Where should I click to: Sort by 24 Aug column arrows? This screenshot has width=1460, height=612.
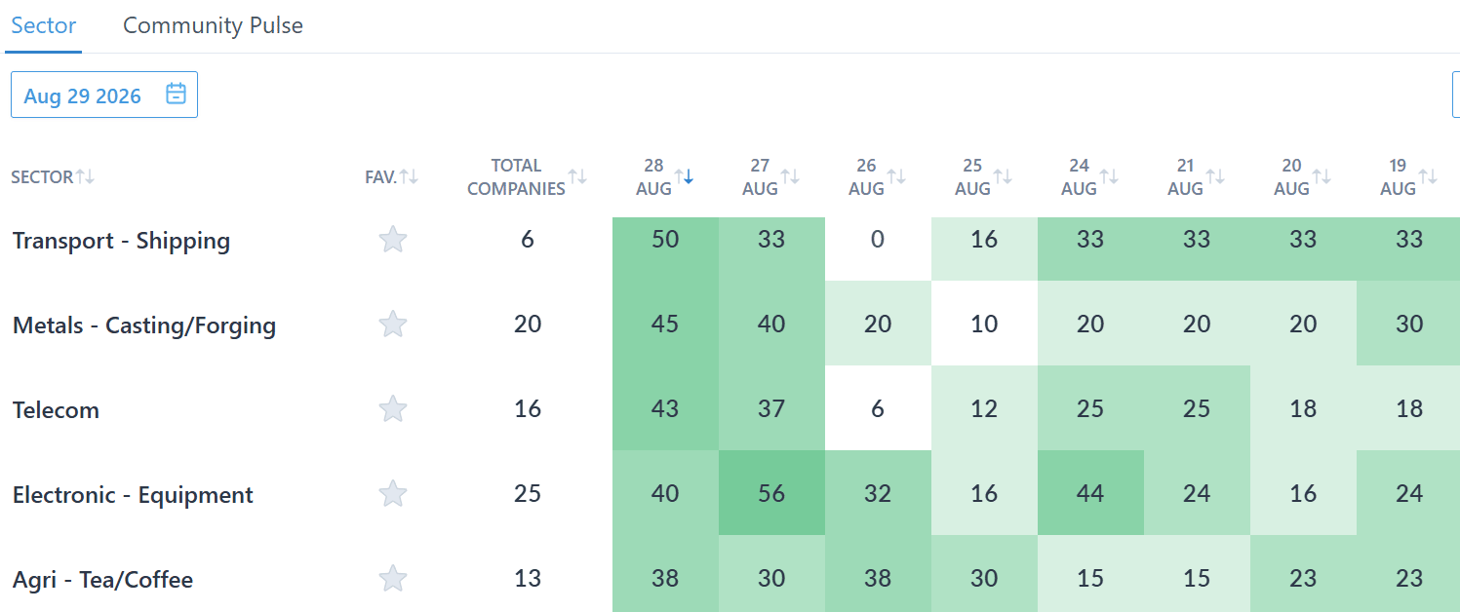[x=1109, y=176]
